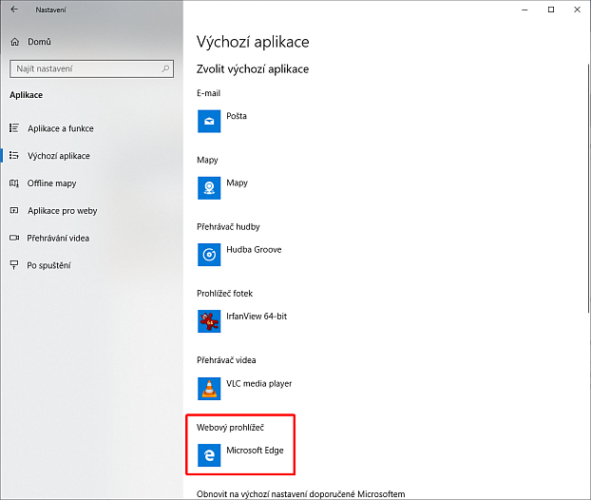Click the IrfanView 64-bit icon
This screenshot has width=591, height=500.
tap(209, 321)
